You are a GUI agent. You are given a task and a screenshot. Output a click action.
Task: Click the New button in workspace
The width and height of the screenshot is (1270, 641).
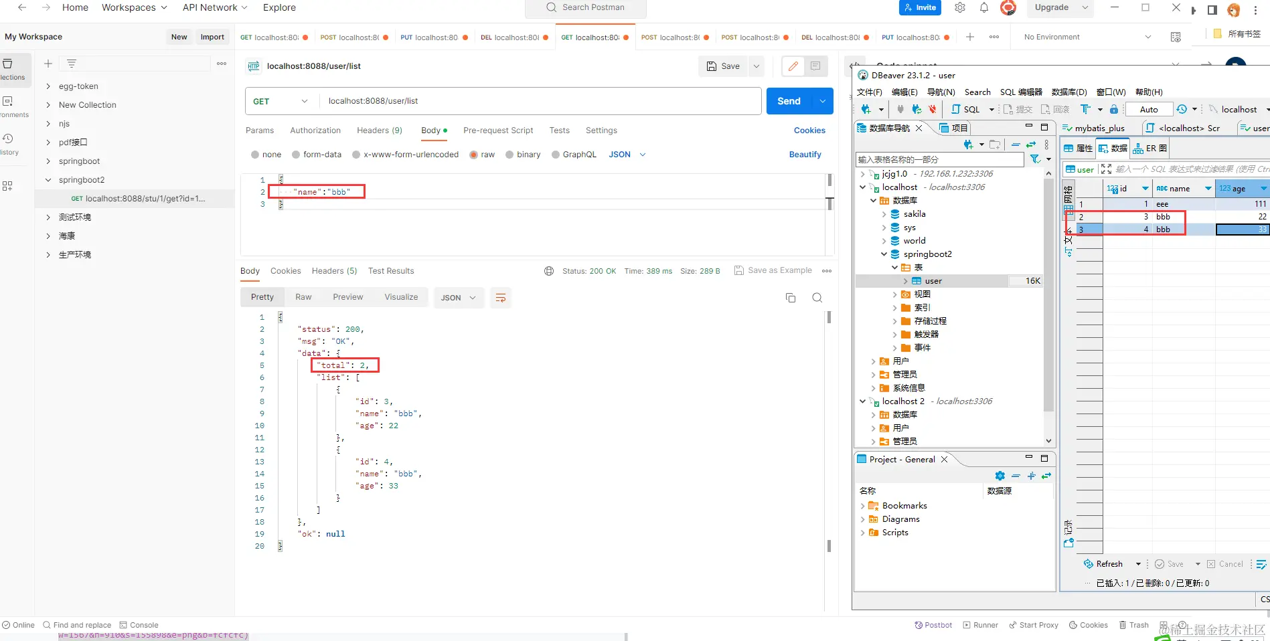[179, 37]
